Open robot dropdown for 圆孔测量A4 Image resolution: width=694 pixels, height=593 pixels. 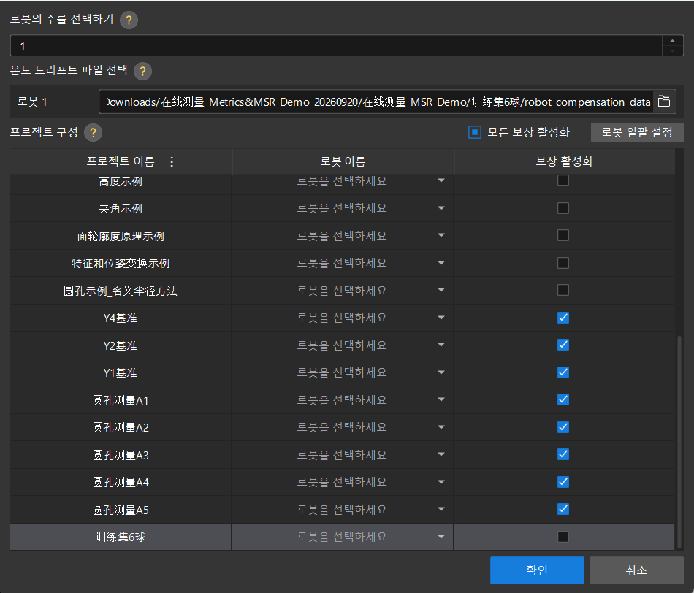[342, 482]
